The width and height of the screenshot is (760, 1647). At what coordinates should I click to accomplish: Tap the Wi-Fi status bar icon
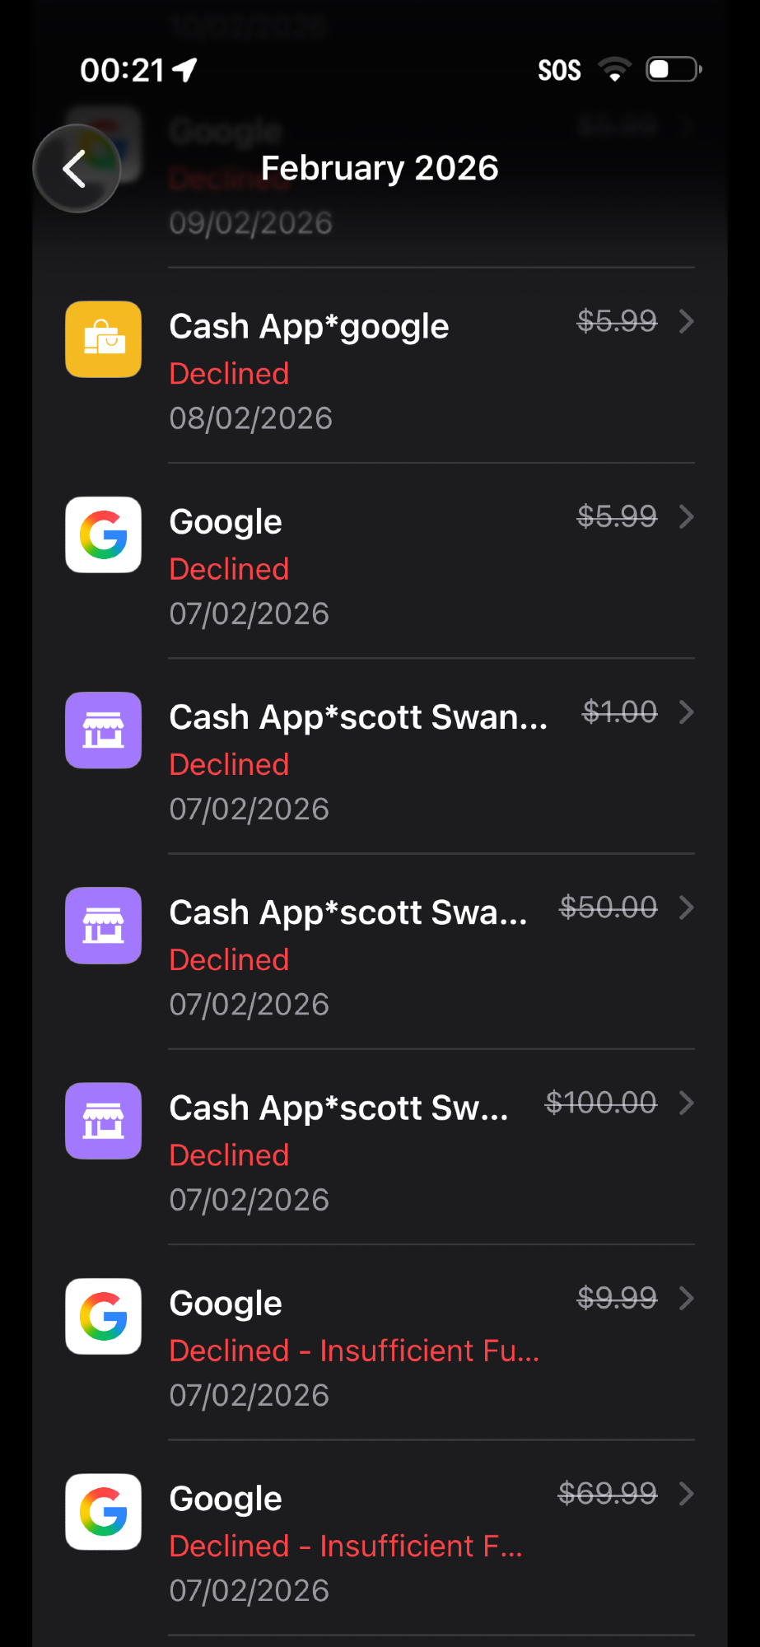point(614,70)
